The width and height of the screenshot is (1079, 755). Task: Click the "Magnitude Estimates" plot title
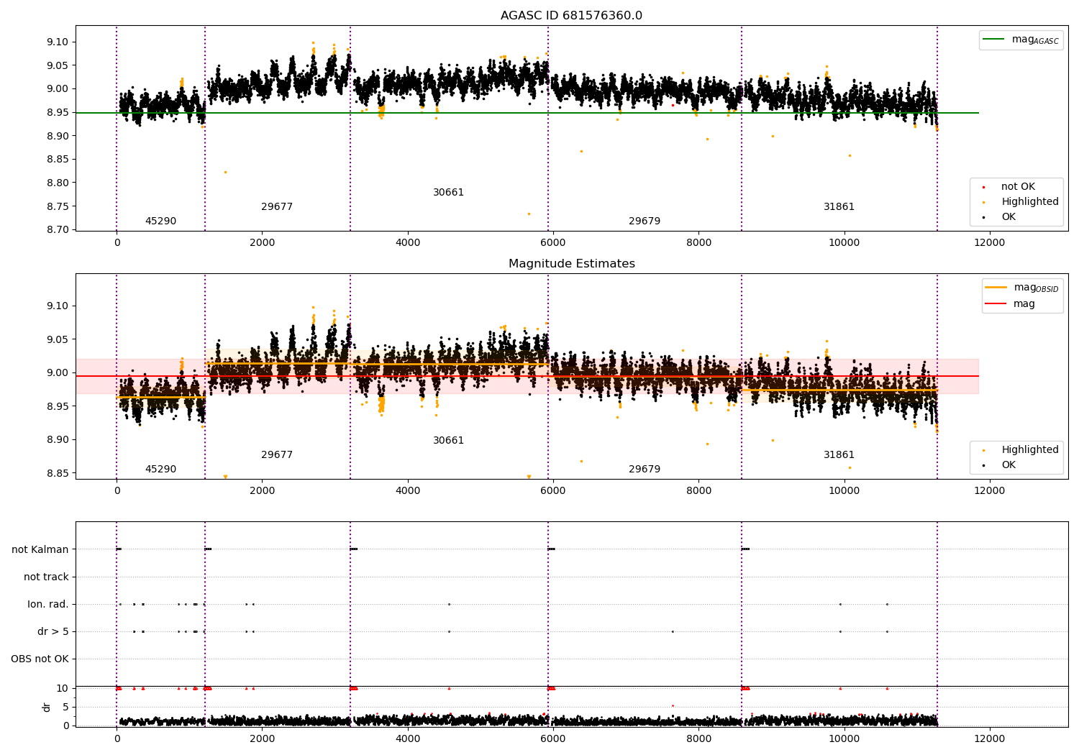(x=571, y=264)
